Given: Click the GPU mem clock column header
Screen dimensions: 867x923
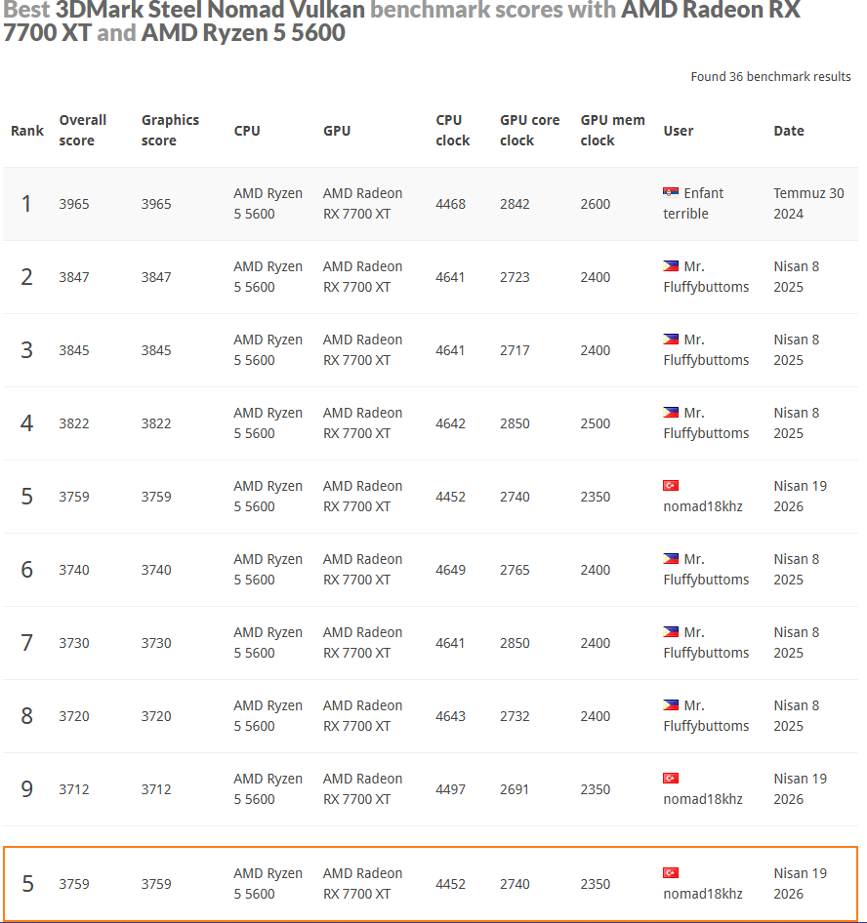Looking at the screenshot, I should (x=612, y=130).
